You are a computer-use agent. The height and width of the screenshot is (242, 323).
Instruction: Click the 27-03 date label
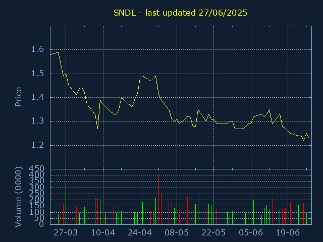pos(66,233)
